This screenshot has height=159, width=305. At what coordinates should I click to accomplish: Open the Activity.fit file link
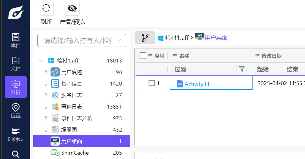point(197,84)
